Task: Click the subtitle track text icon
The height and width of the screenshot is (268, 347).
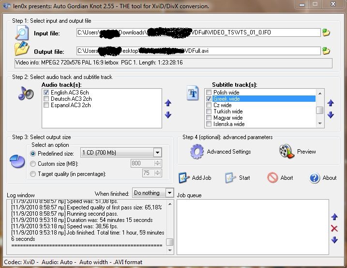Action: [193, 93]
